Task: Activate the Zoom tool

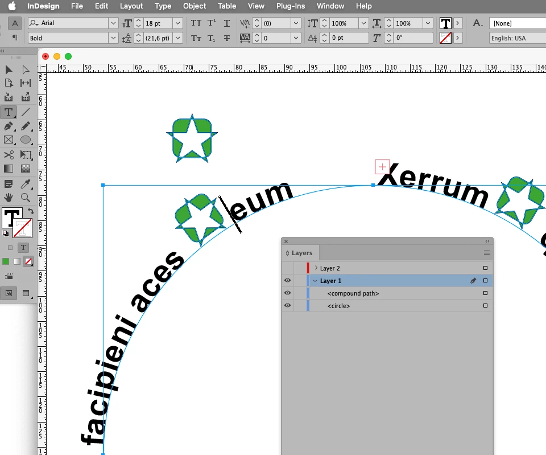Action: pos(26,198)
